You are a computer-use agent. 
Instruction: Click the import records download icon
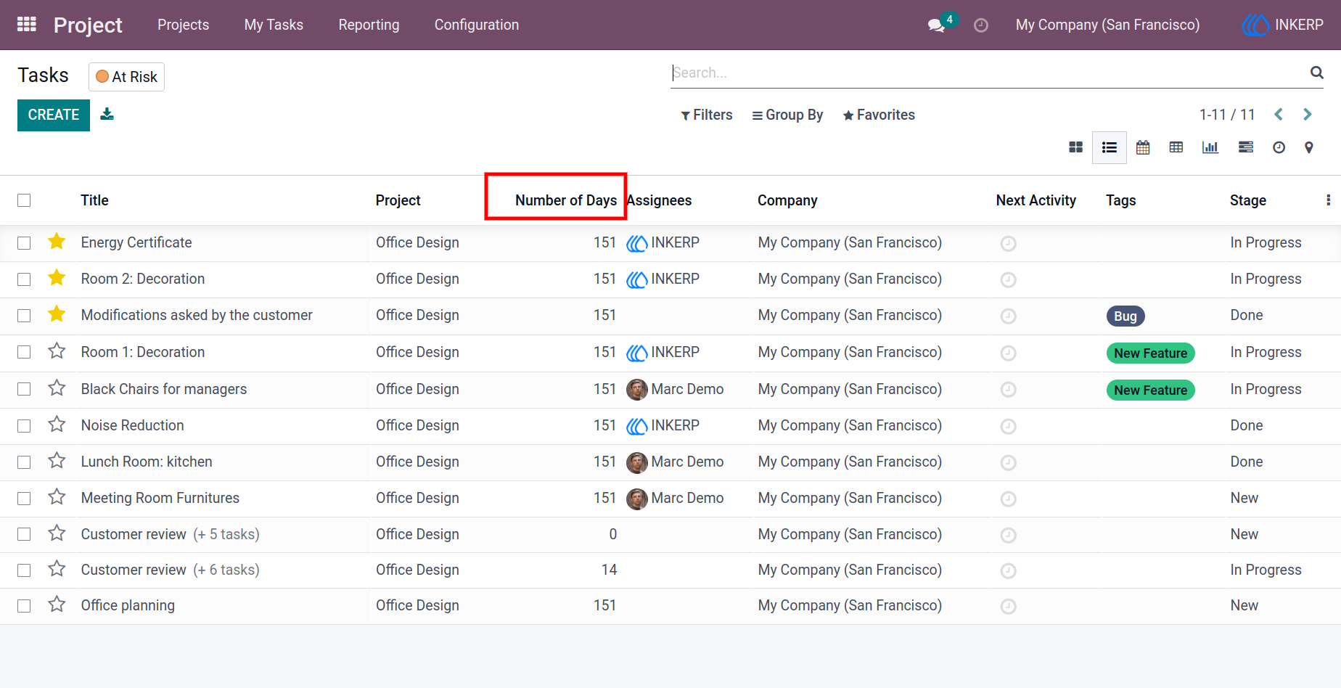(107, 114)
